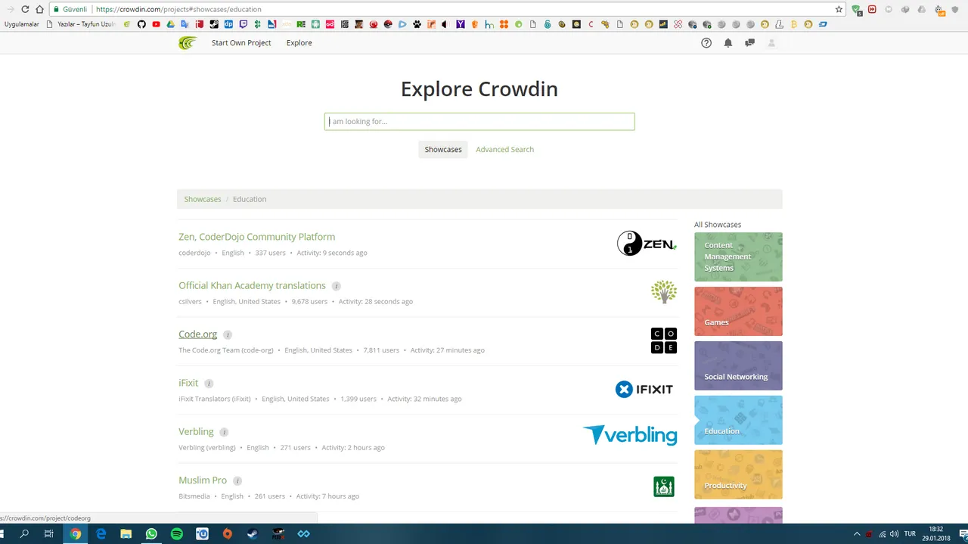Screen dimensions: 968x544
Task: Open the Start Own Project menu item
Action: point(241,43)
